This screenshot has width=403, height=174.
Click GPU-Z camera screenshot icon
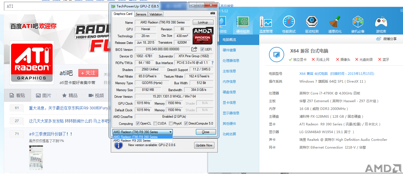212,13
